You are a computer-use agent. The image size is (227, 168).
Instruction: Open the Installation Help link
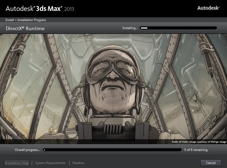[x=17, y=163]
